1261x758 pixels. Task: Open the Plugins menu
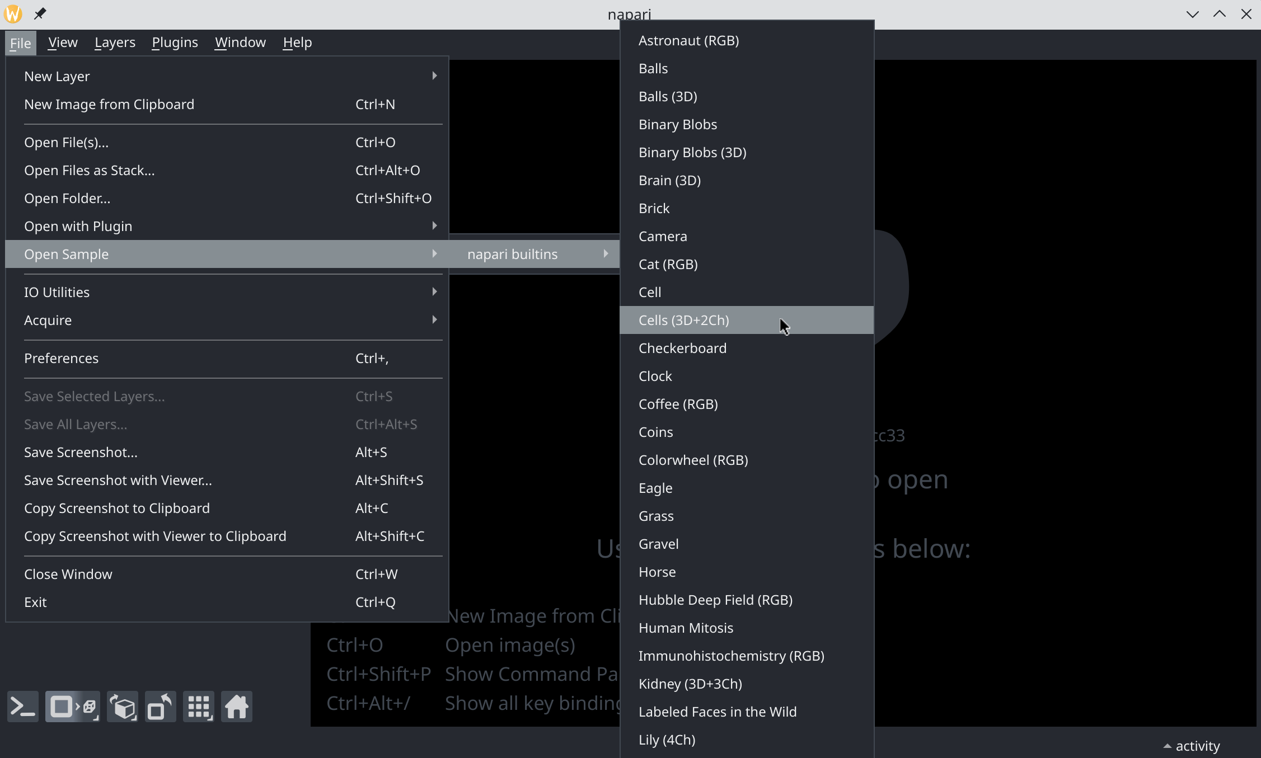(175, 43)
